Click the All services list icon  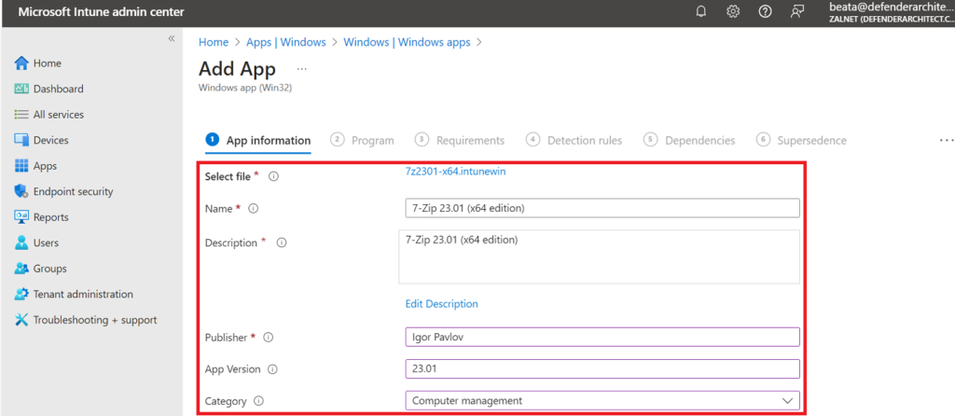pyautogui.click(x=22, y=115)
